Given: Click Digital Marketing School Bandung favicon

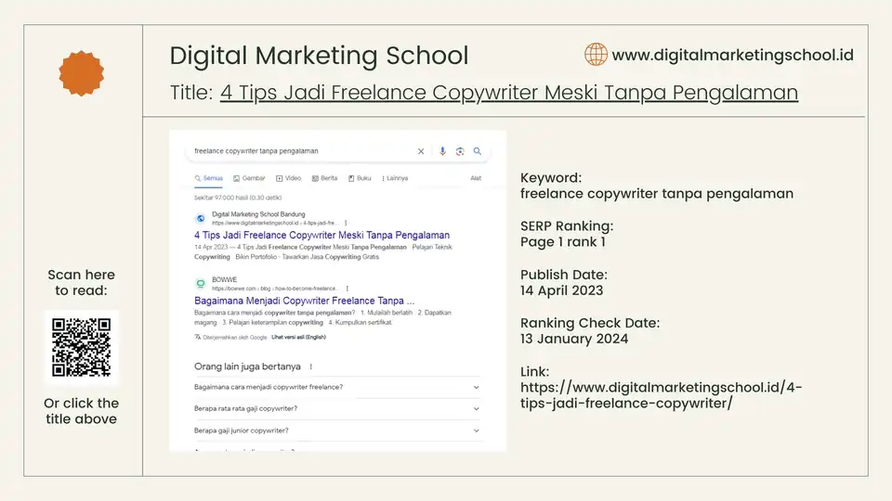Looking at the screenshot, I should pyautogui.click(x=201, y=218).
